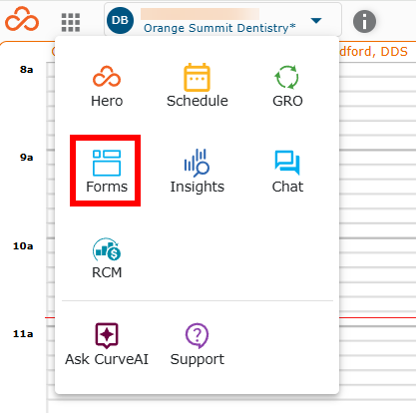Click the red current-time marker line
This screenshot has height=413, width=416.
(377, 318)
